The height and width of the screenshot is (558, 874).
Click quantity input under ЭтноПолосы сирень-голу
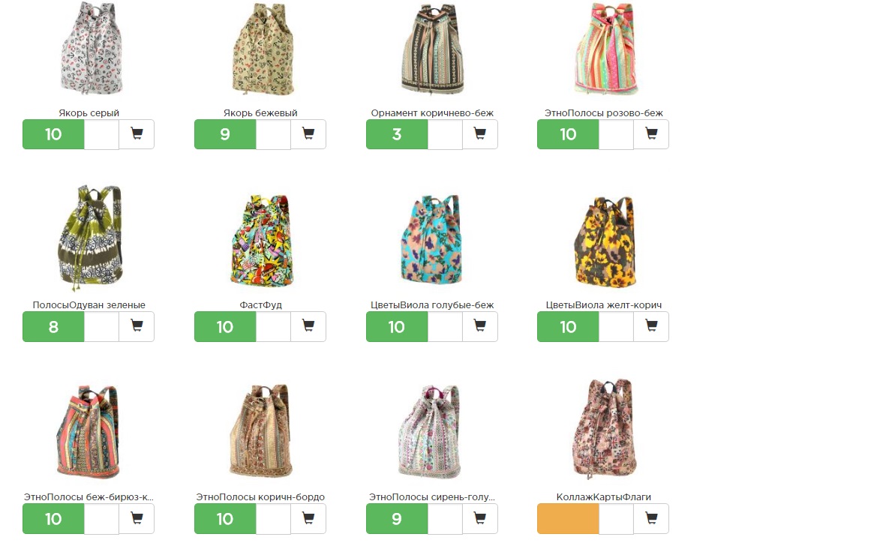pyautogui.click(x=445, y=519)
